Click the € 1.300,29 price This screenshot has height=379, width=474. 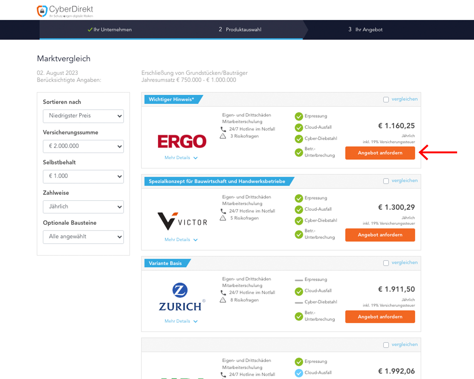[x=396, y=207]
